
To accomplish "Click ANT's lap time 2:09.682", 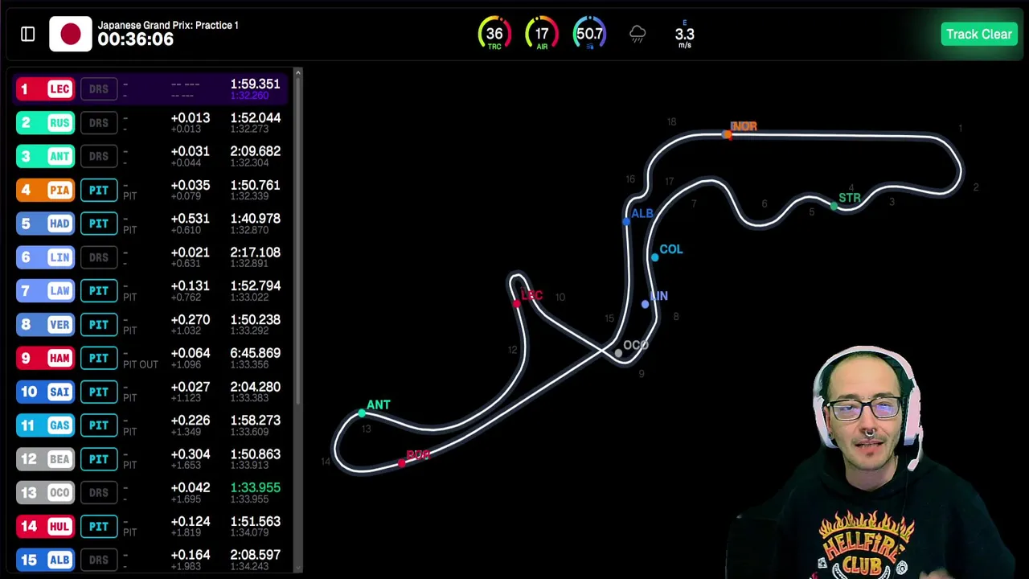I will coord(255,151).
